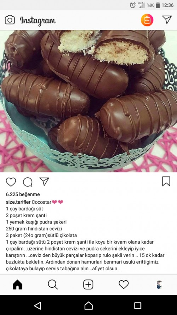Tap the size.tarifler username
The width and height of the screenshot is (177, 315).
tap(18, 202)
